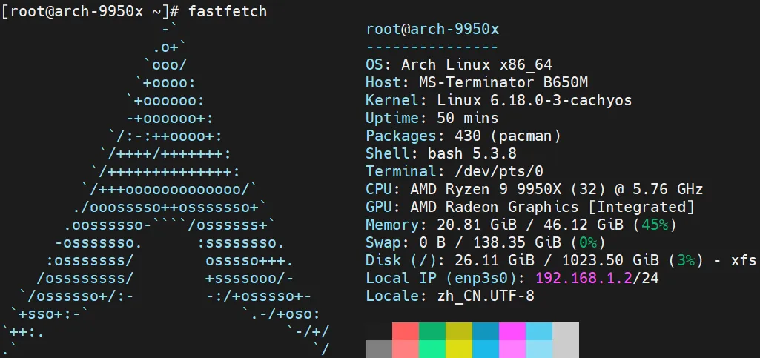Screen dimensions: 760x358
Task: Click the green "0%" swap percentage
Action: [x=588, y=242]
